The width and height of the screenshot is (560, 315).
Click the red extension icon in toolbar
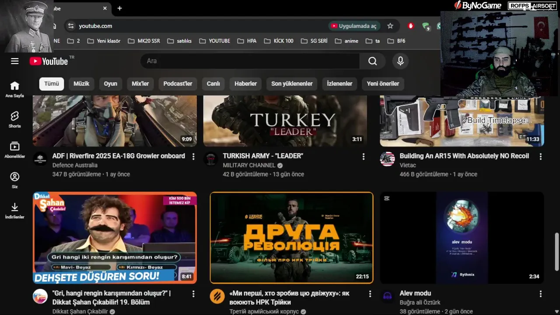(410, 26)
